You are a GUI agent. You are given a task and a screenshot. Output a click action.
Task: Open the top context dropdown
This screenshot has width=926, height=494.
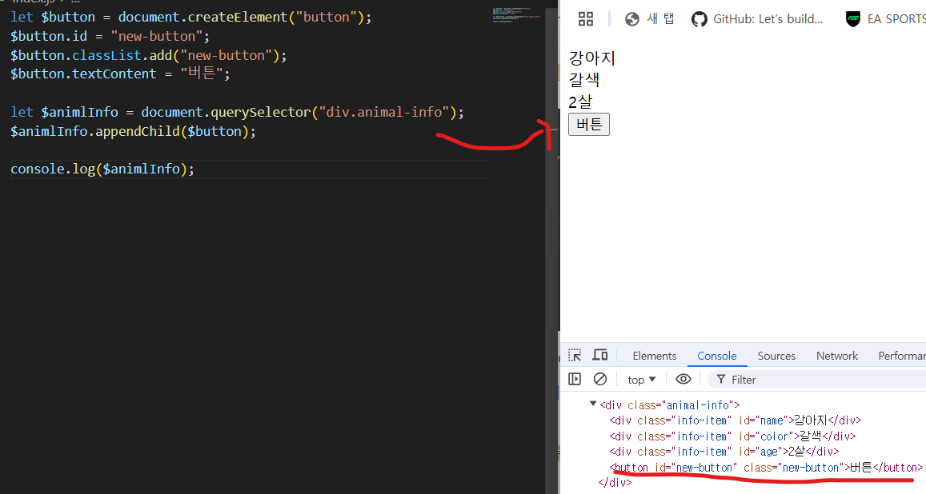(642, 380)
